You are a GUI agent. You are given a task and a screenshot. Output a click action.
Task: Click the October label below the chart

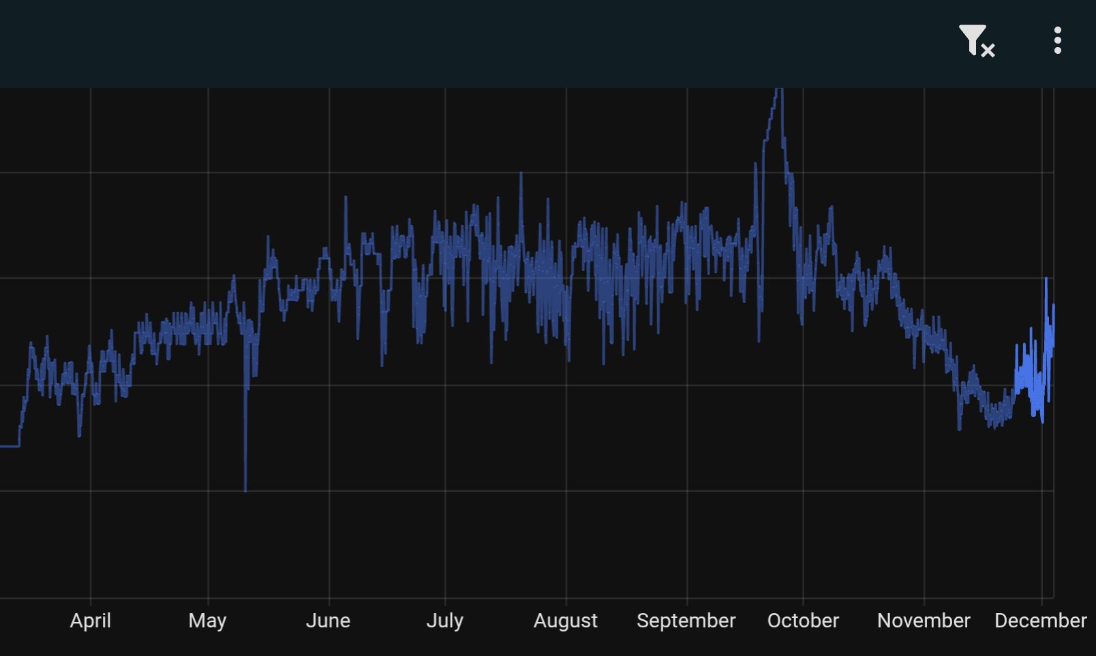(x=803, y=621)
